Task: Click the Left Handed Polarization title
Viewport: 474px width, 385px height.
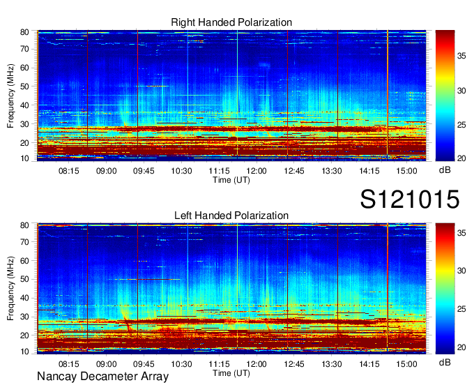Action: click(x=231, y=216)
